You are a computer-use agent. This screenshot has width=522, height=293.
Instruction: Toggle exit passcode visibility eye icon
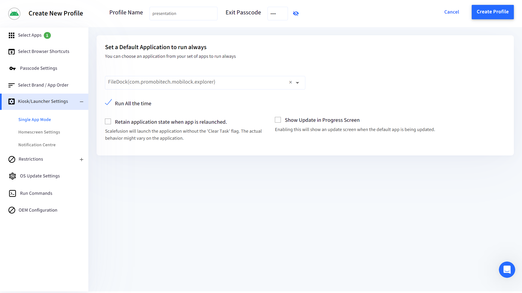coord(296,14)
